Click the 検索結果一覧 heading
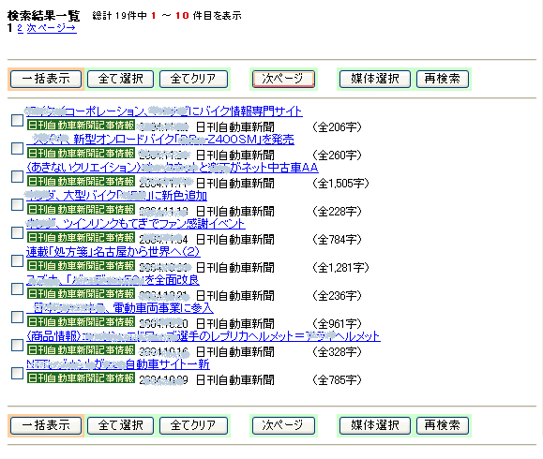Screen dimensions: 543x459 point(44,16)
